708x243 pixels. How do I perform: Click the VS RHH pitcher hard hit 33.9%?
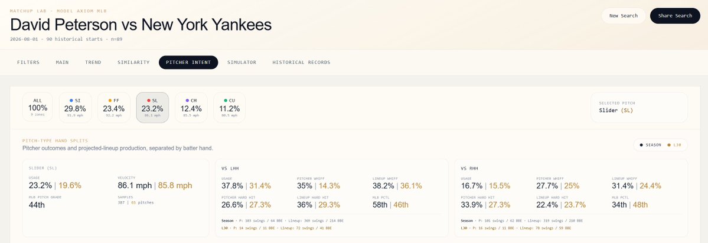472,205
